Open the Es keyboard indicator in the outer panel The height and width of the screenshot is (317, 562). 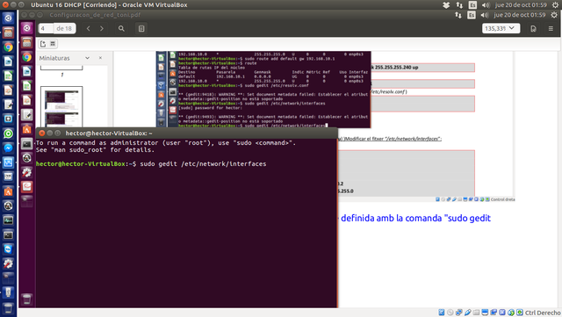click(x=472, y=5)
